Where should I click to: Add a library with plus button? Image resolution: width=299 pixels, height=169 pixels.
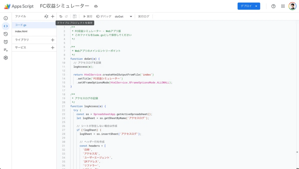[x=53, y=40]
